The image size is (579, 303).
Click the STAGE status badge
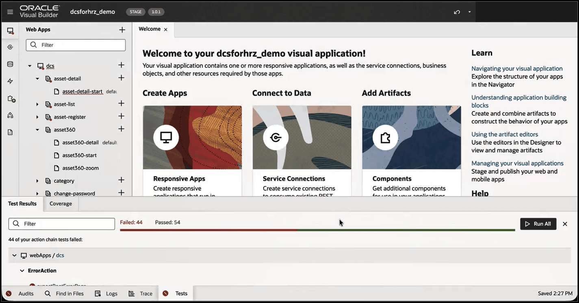tap(136, 12)
